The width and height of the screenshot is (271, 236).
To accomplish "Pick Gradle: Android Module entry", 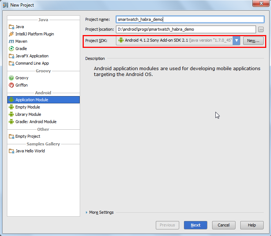I will point(44,122).
